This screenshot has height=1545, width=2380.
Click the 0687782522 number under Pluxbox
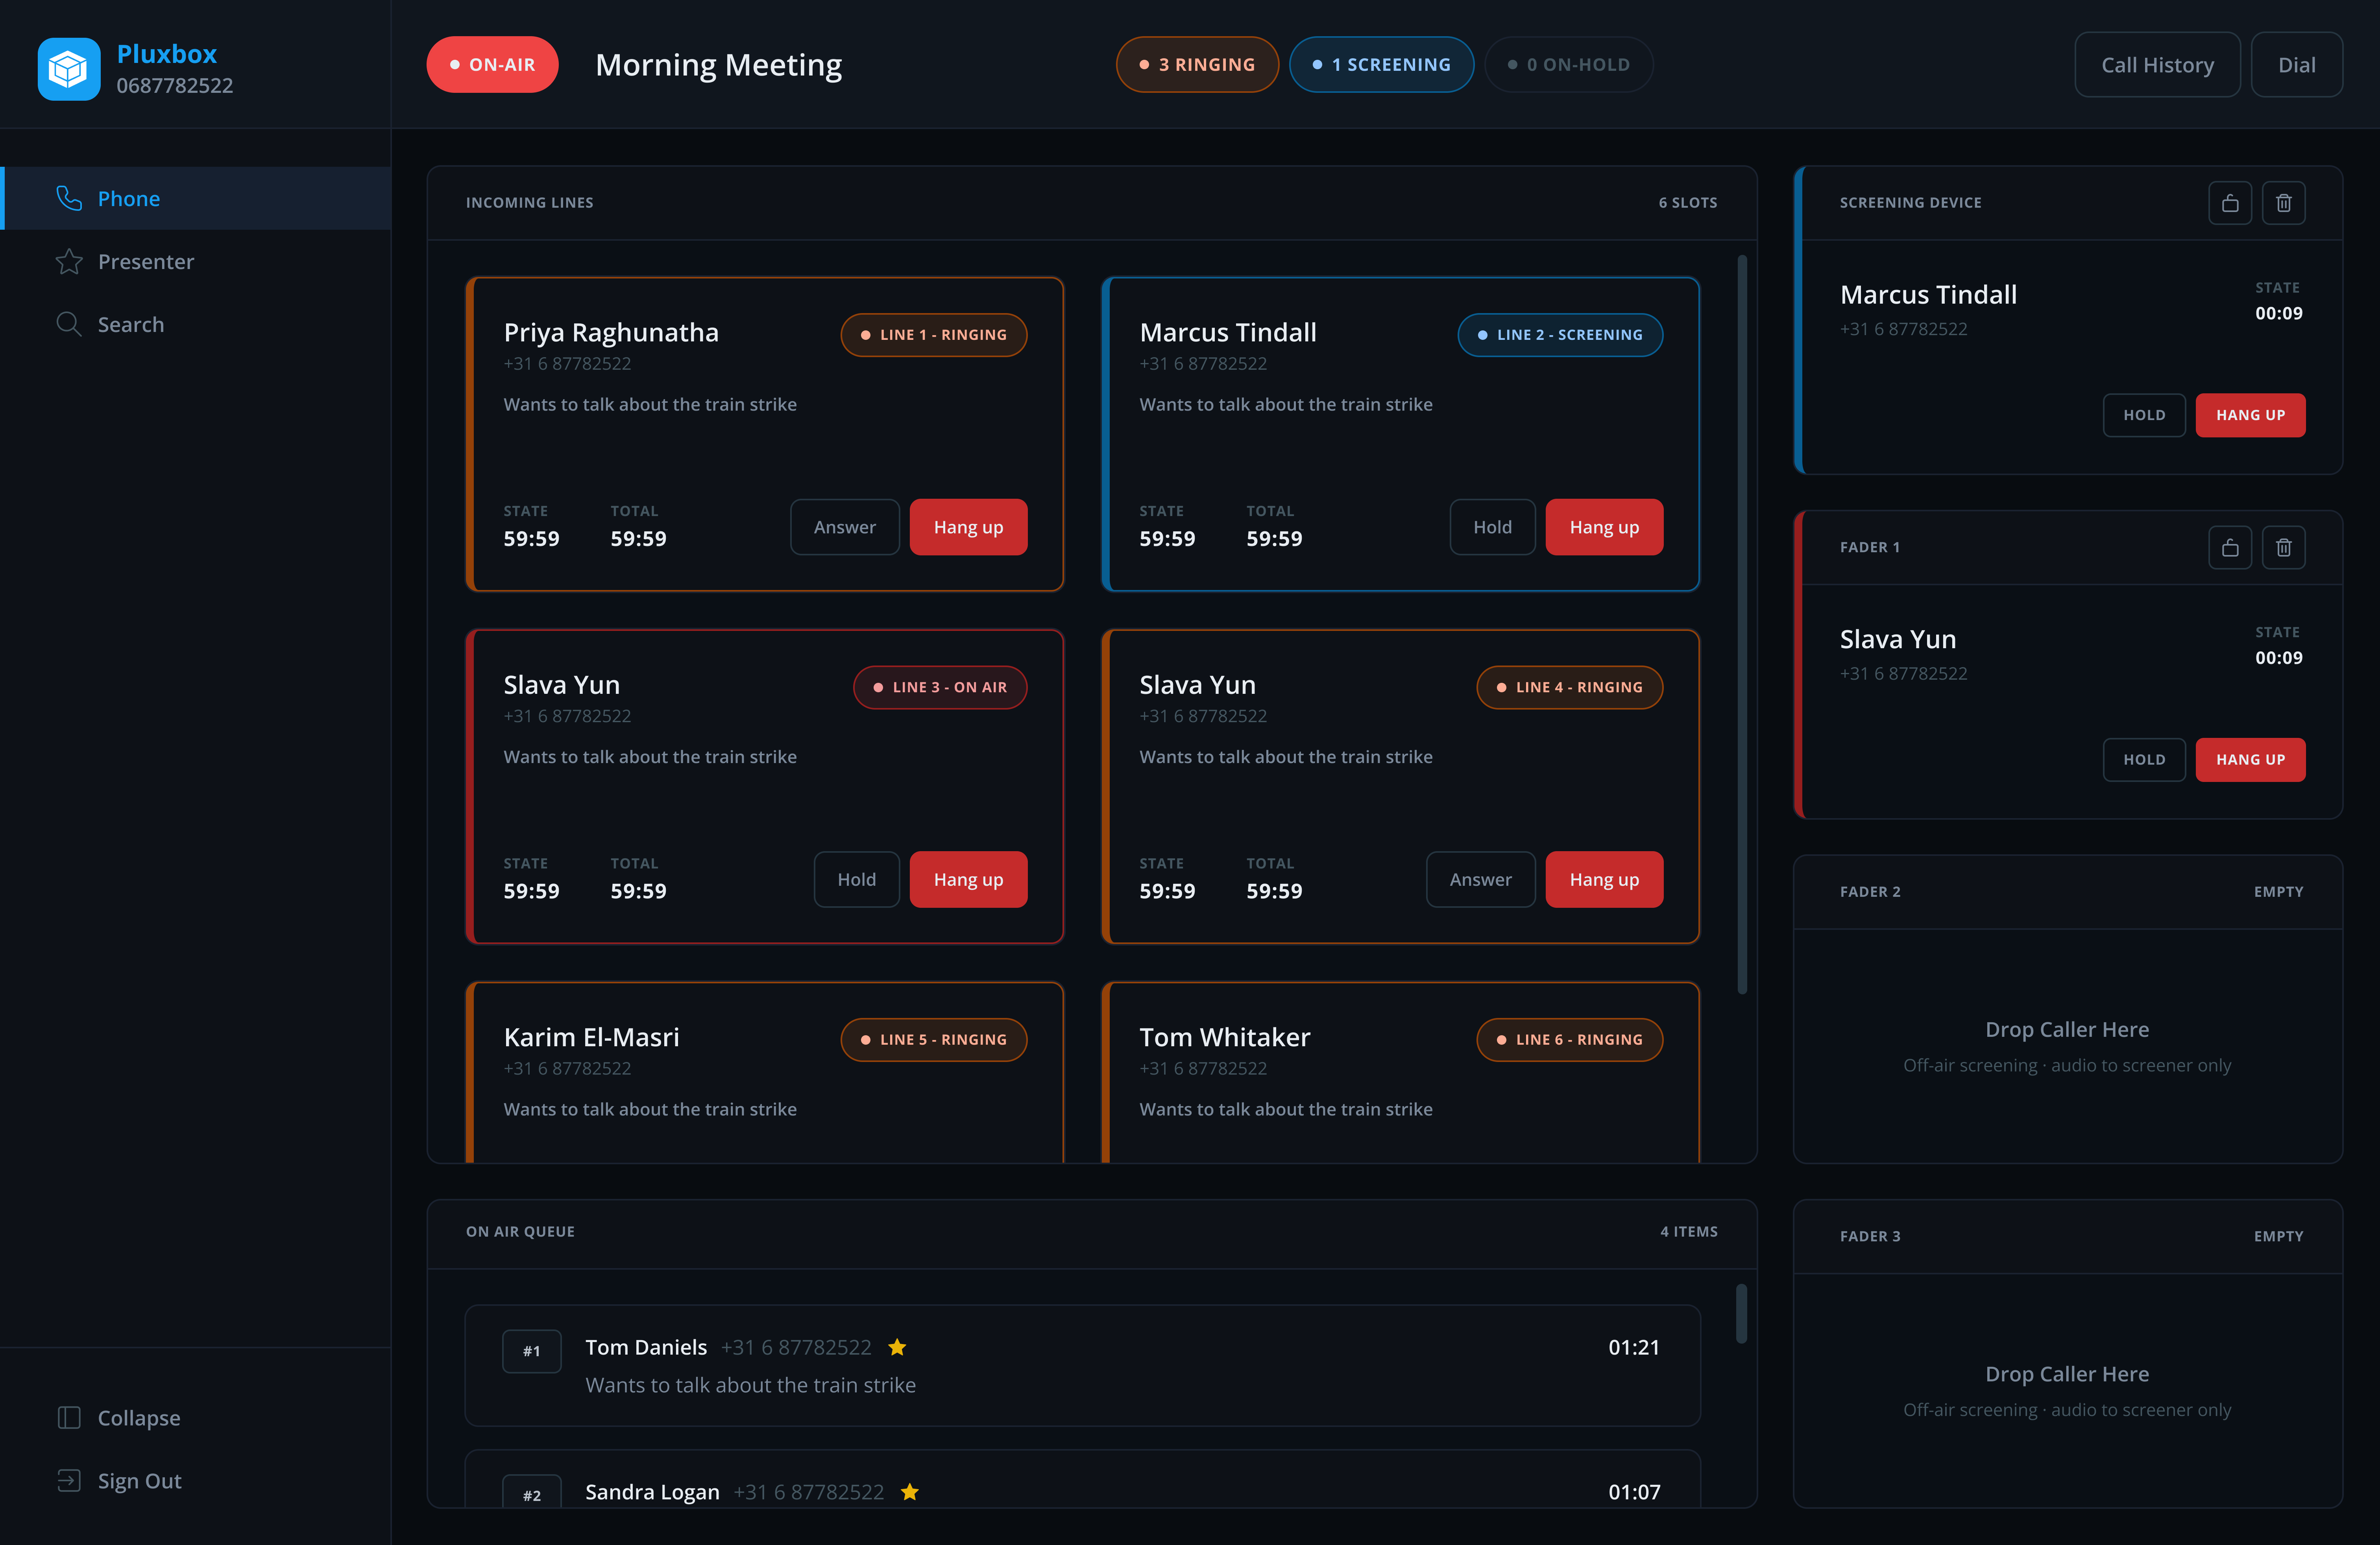coord(175,86)
